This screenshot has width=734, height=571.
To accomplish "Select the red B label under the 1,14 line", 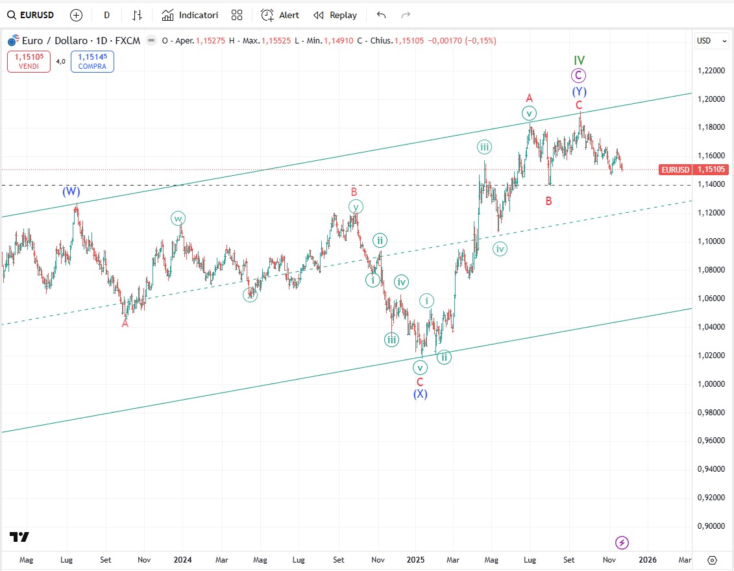I will (x=548, y=200).
